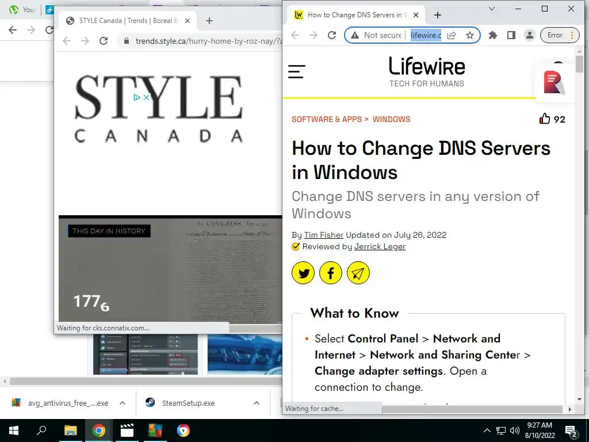589x442 pixels.
Task: Open taskbar search magnifier
Action: 41,430
